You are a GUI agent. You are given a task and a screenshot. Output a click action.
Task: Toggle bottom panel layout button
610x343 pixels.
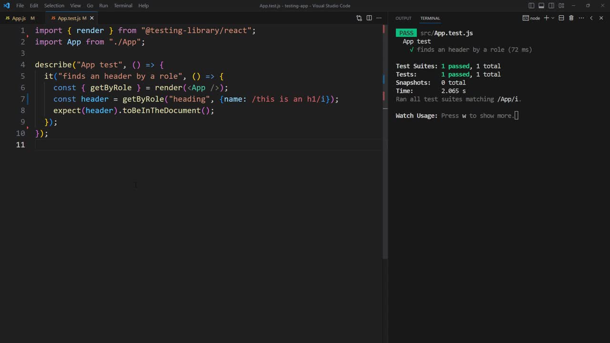coord(541,6)
